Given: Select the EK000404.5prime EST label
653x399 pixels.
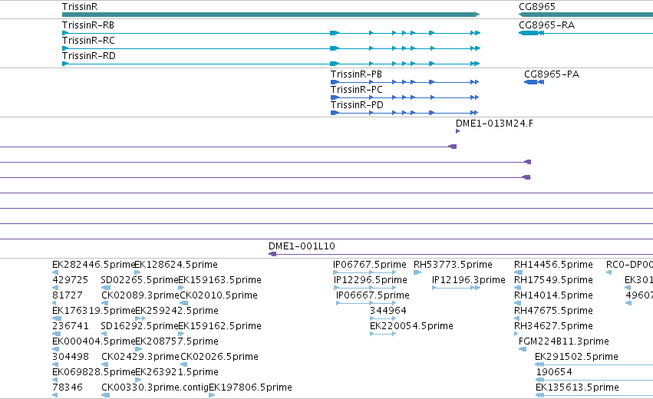Looking at the screenshot, I should 94,341.
